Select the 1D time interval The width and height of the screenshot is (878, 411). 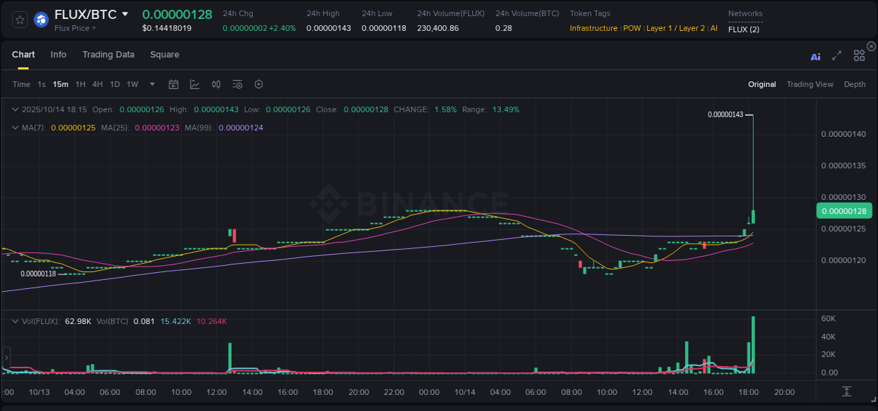click(x=114, y=84)
